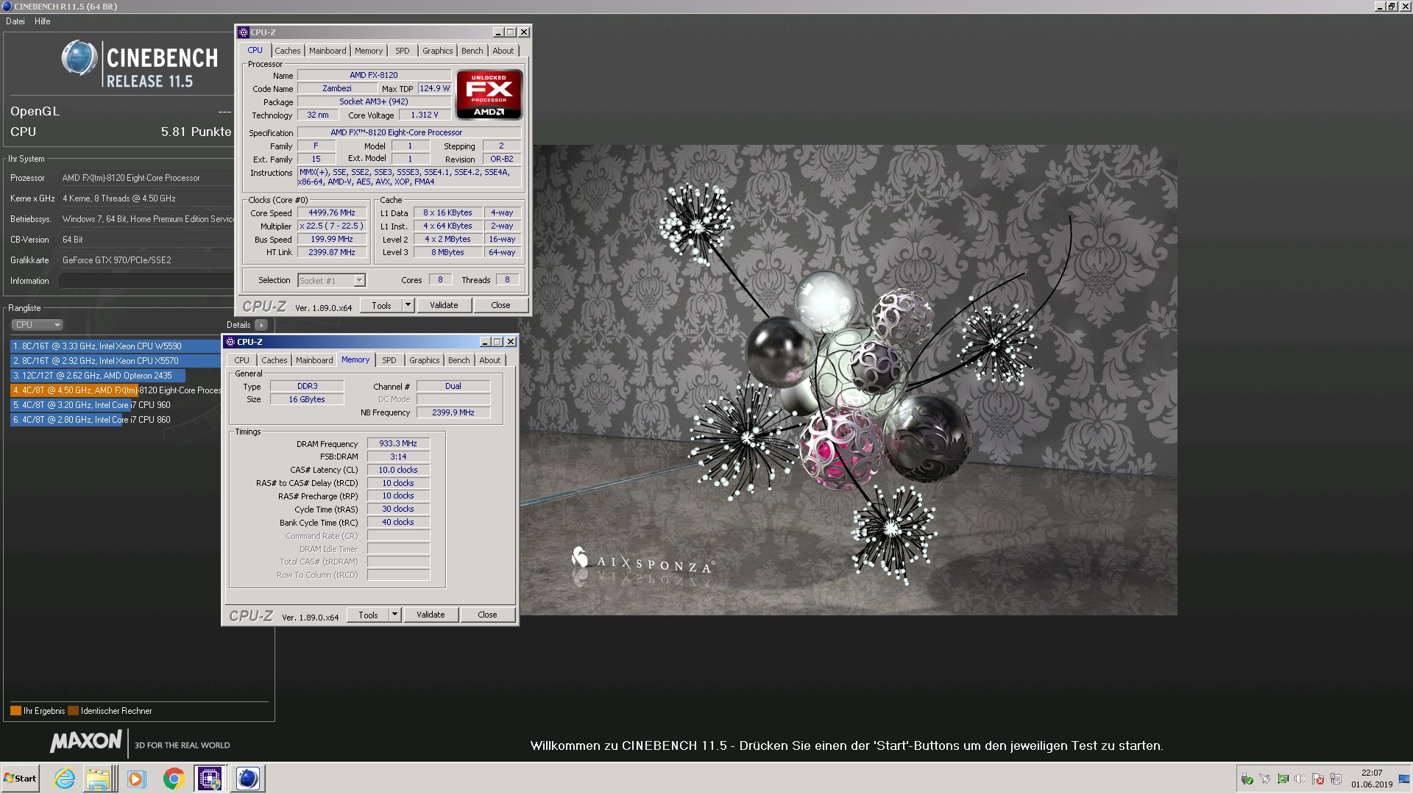
Task: Click Tools button in upper CPU-Z
Action: (381, 305)
